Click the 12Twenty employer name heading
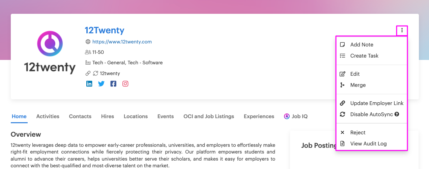The image size is (429, 169). click(105, 30)
